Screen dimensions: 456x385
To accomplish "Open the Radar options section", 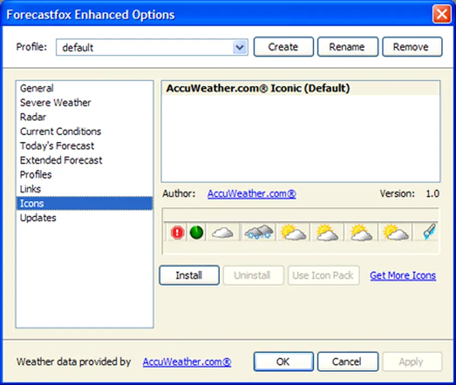I will [x=85, y=117].
